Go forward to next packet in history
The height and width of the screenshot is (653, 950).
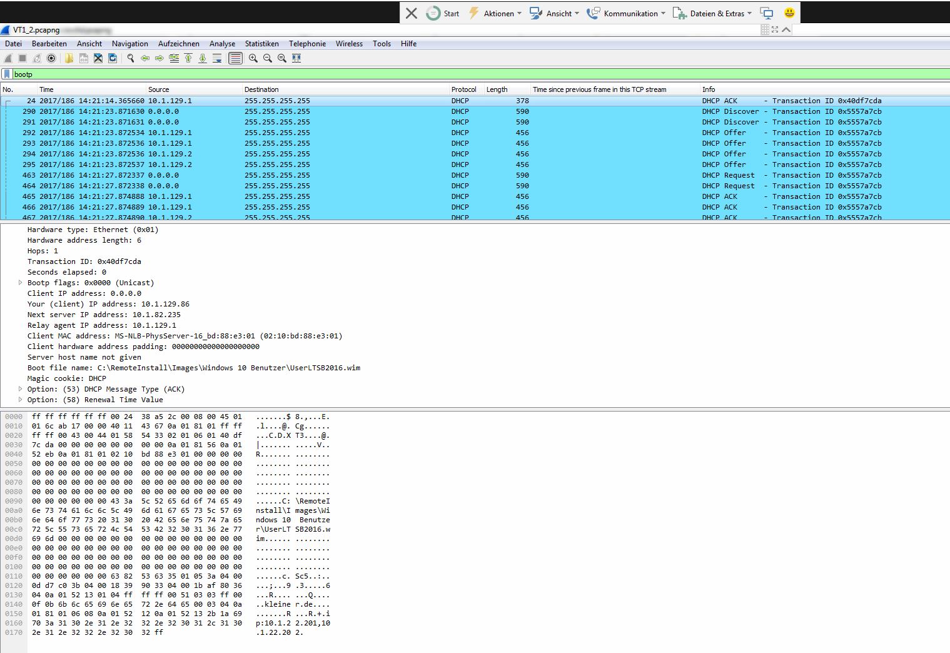tap(159, 58)
